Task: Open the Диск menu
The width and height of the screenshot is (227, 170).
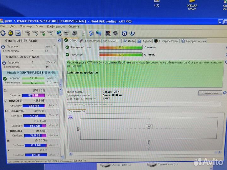Action: pyautogui.click(x=13, y=26)
